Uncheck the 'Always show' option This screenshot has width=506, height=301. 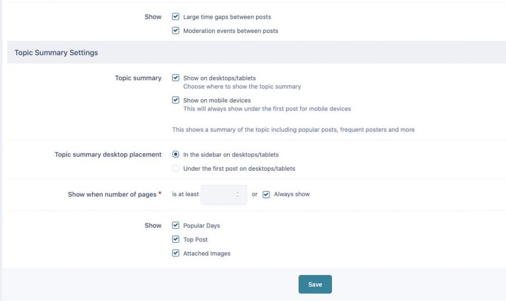click(265, 194)
